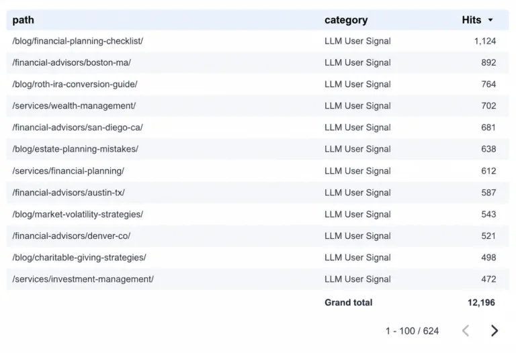Click the Grand total label
Viewport: 516px width, 353px height.
(349, 303)
